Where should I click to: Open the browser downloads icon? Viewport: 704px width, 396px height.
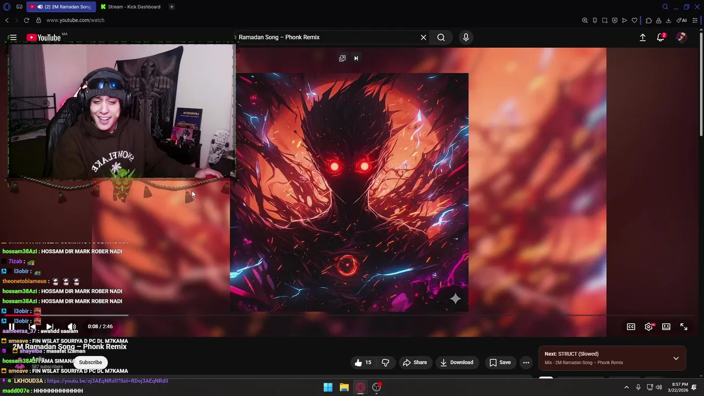668,20
